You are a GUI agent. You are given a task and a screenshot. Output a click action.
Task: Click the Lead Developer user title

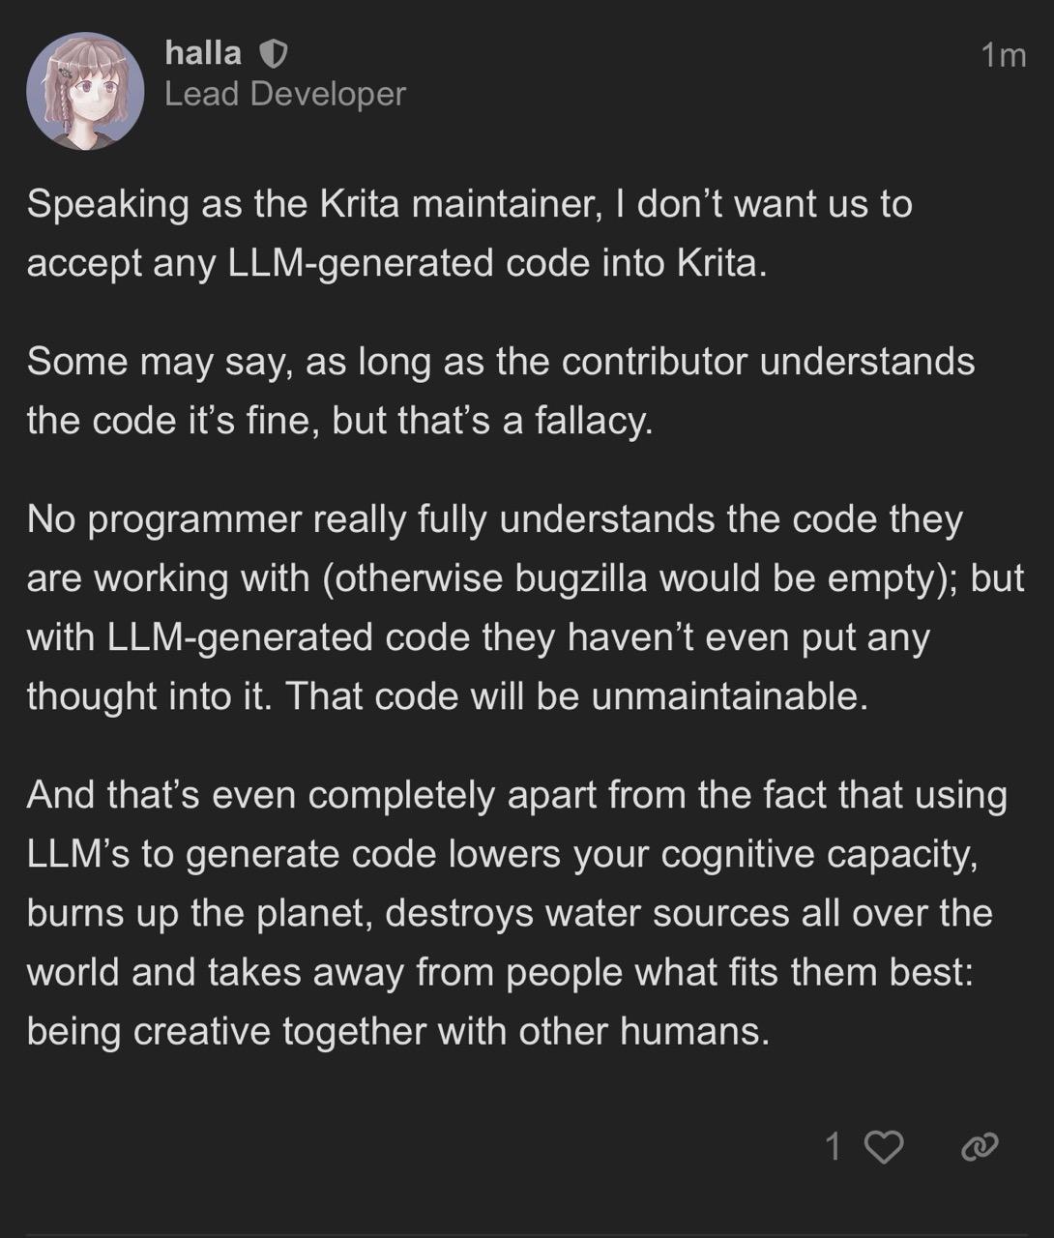click(x=285, y=94)
